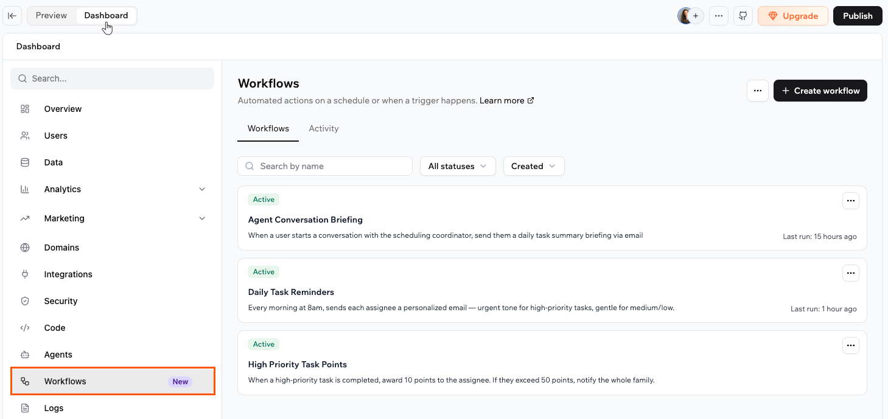Click Active badge on Daily Task Reminders
This screenshot has width=888, height=419.
264,272
